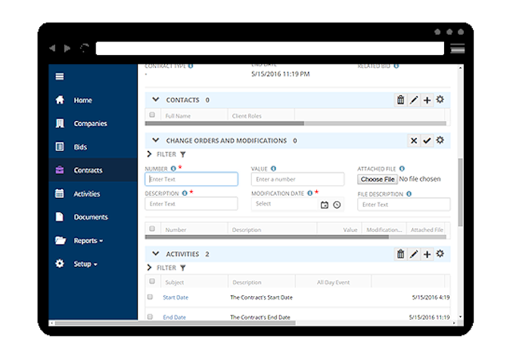The width and height of the screenshot is (513, 340).
Task: Click the Number text field
Action: pos(191,179)
